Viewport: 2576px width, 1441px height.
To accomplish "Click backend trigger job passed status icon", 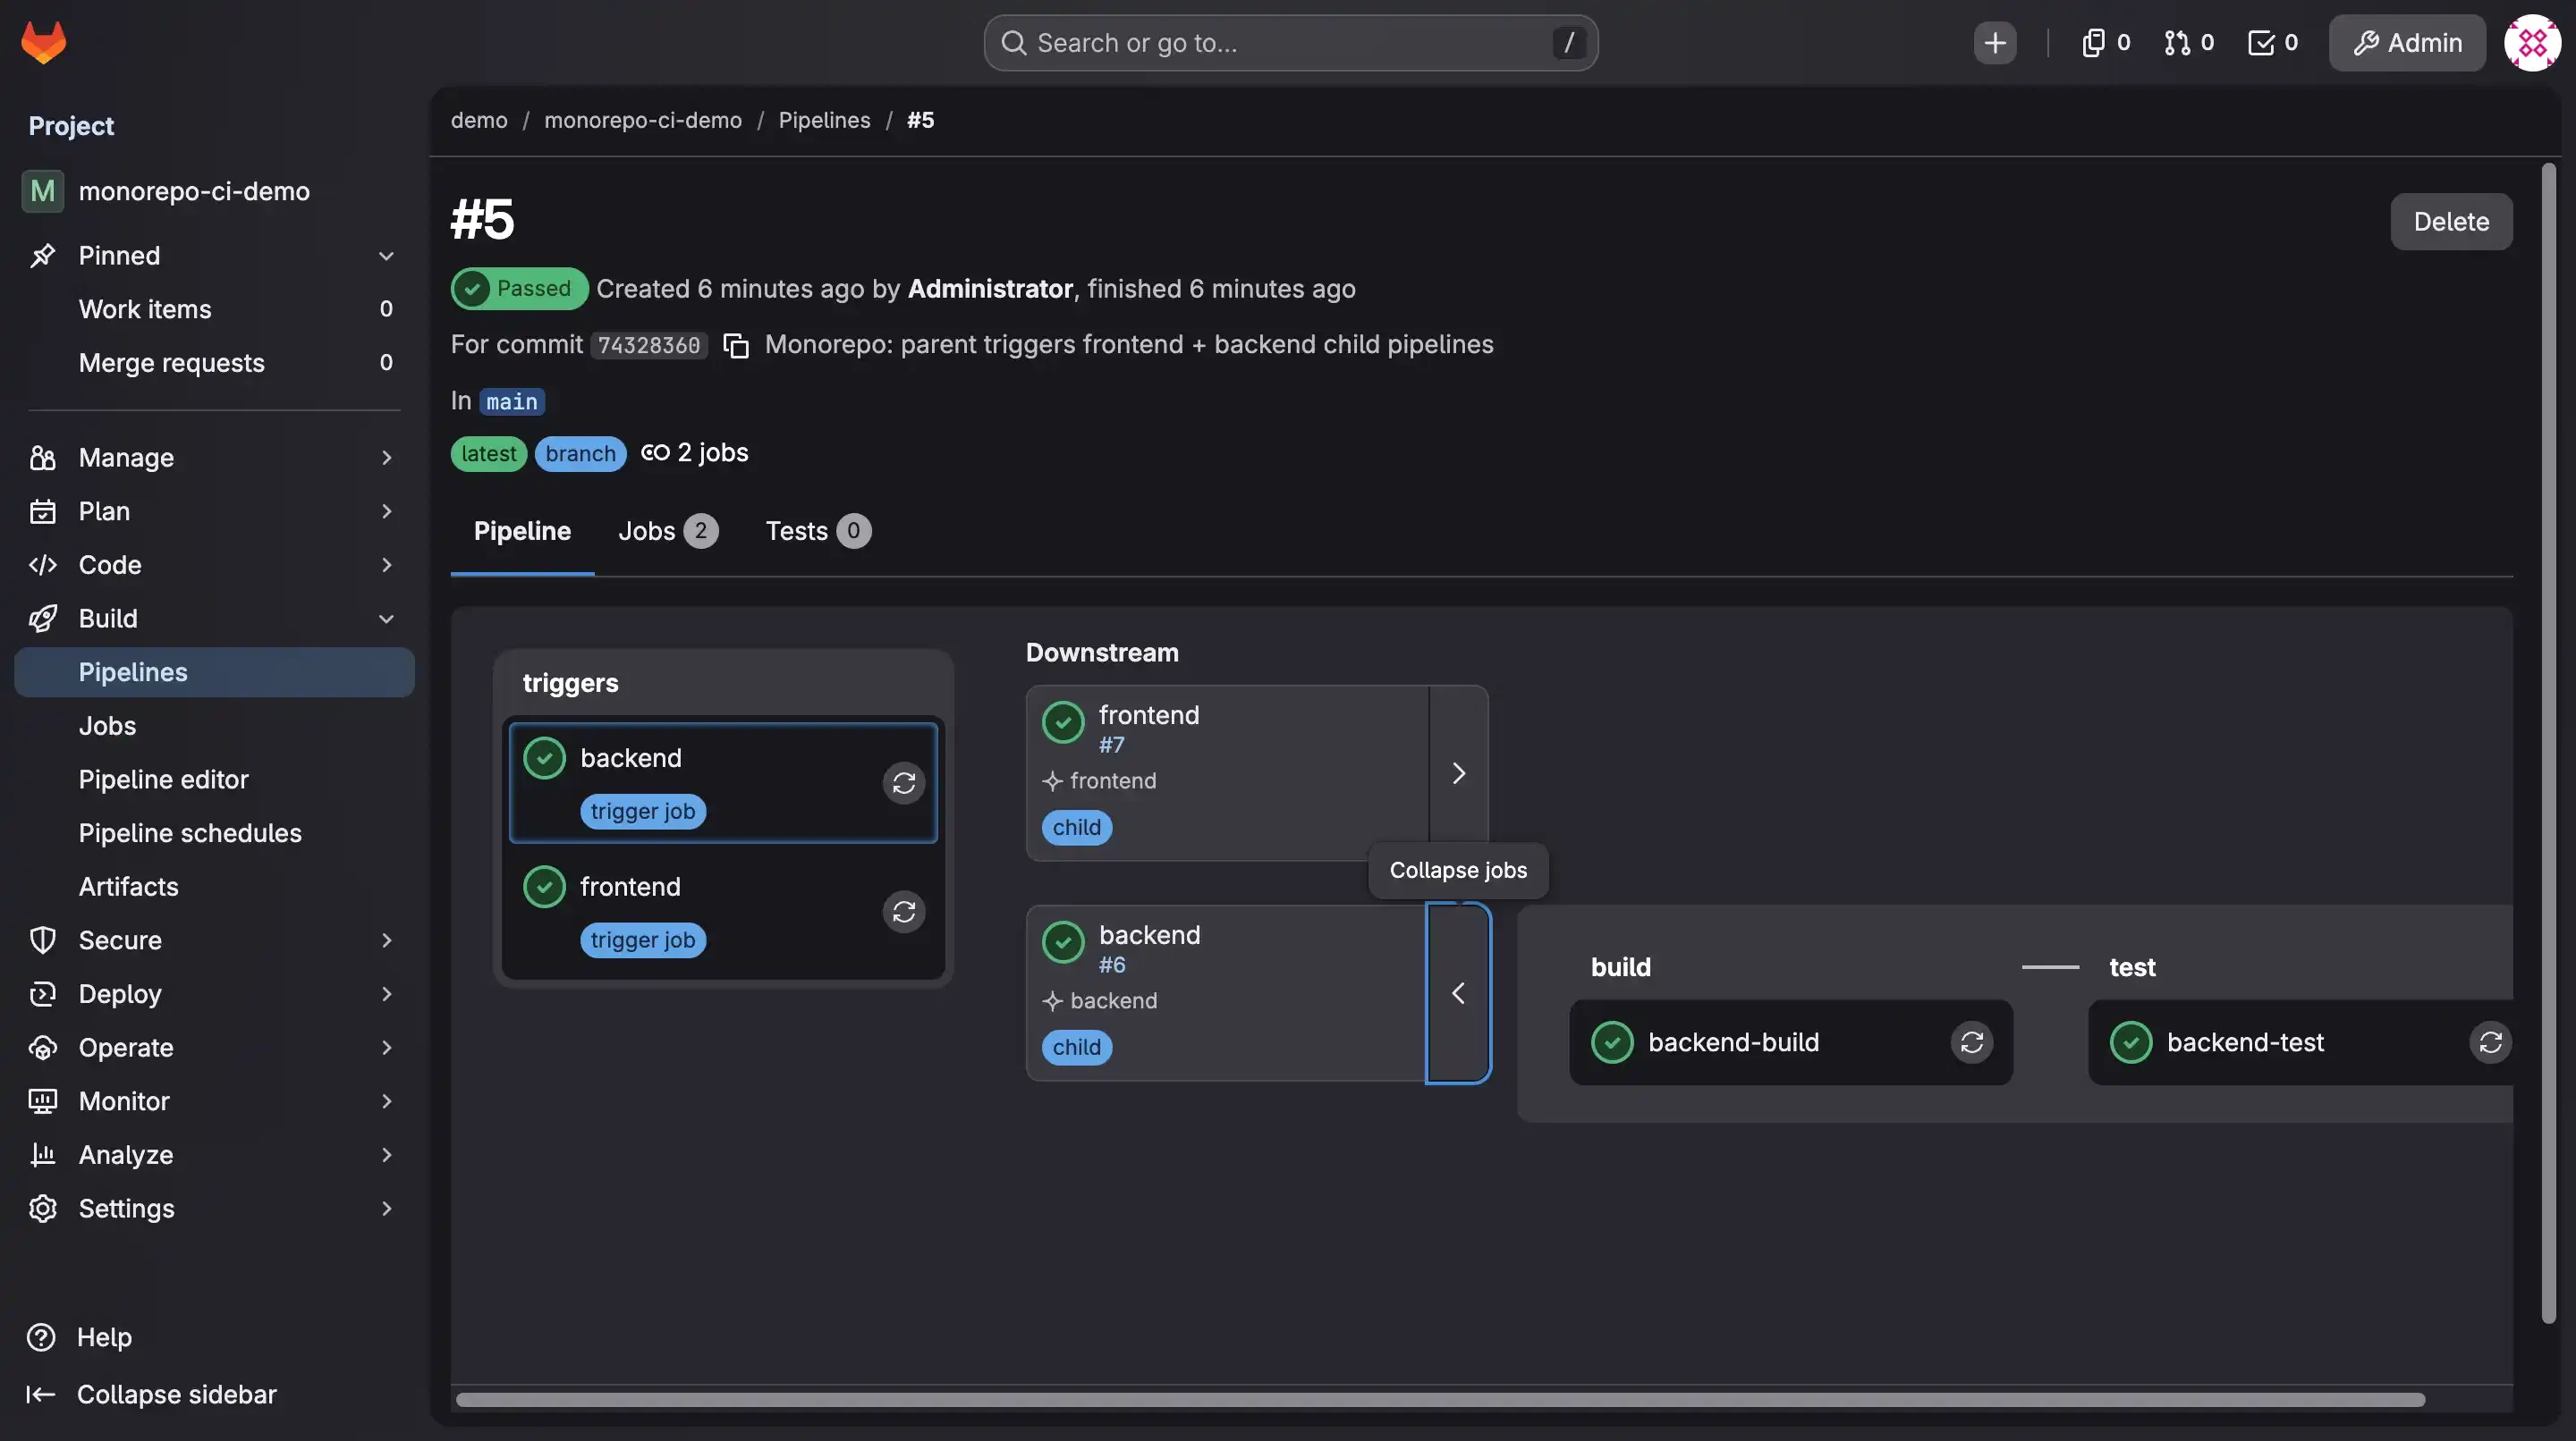I will tap(544, 758).
